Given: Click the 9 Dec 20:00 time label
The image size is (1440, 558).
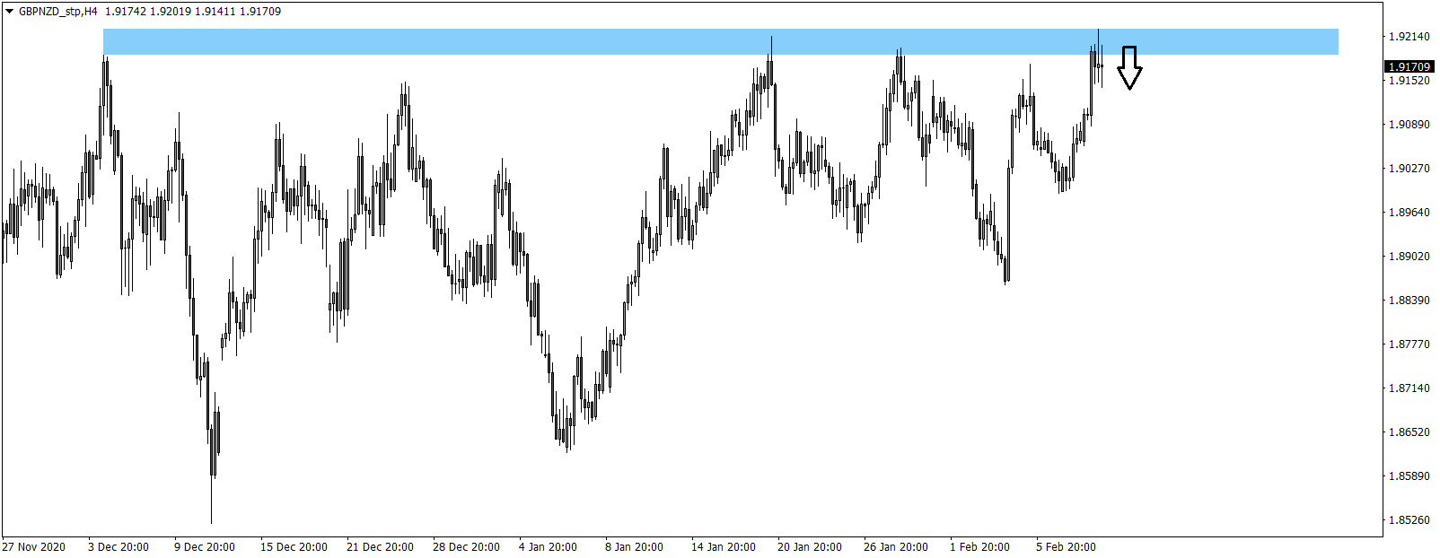Looking at the screenshot, I should [205, 547].
